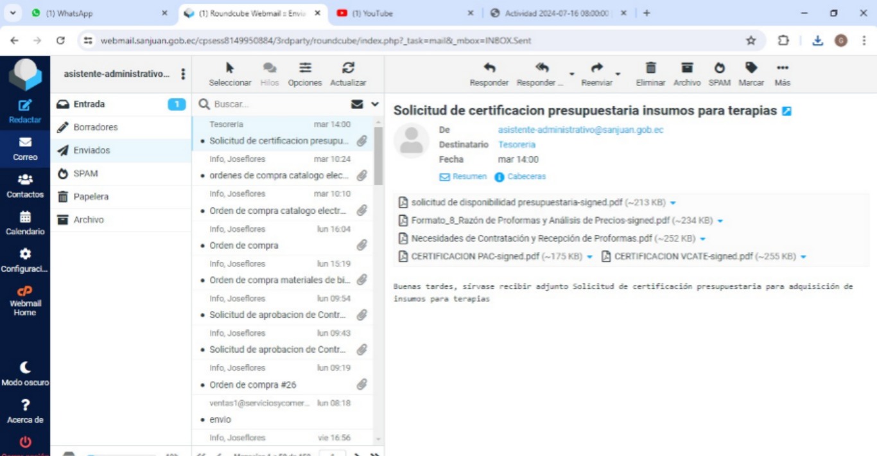Open dropdown for CERTIFICACION VCATE-signed.pdf attachment
Image resolution: width=877 pixels, height=456 pixels.
coord(803,257)
